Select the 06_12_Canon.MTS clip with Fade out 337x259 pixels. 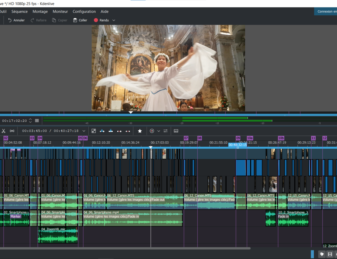click(x=145, y=202)
